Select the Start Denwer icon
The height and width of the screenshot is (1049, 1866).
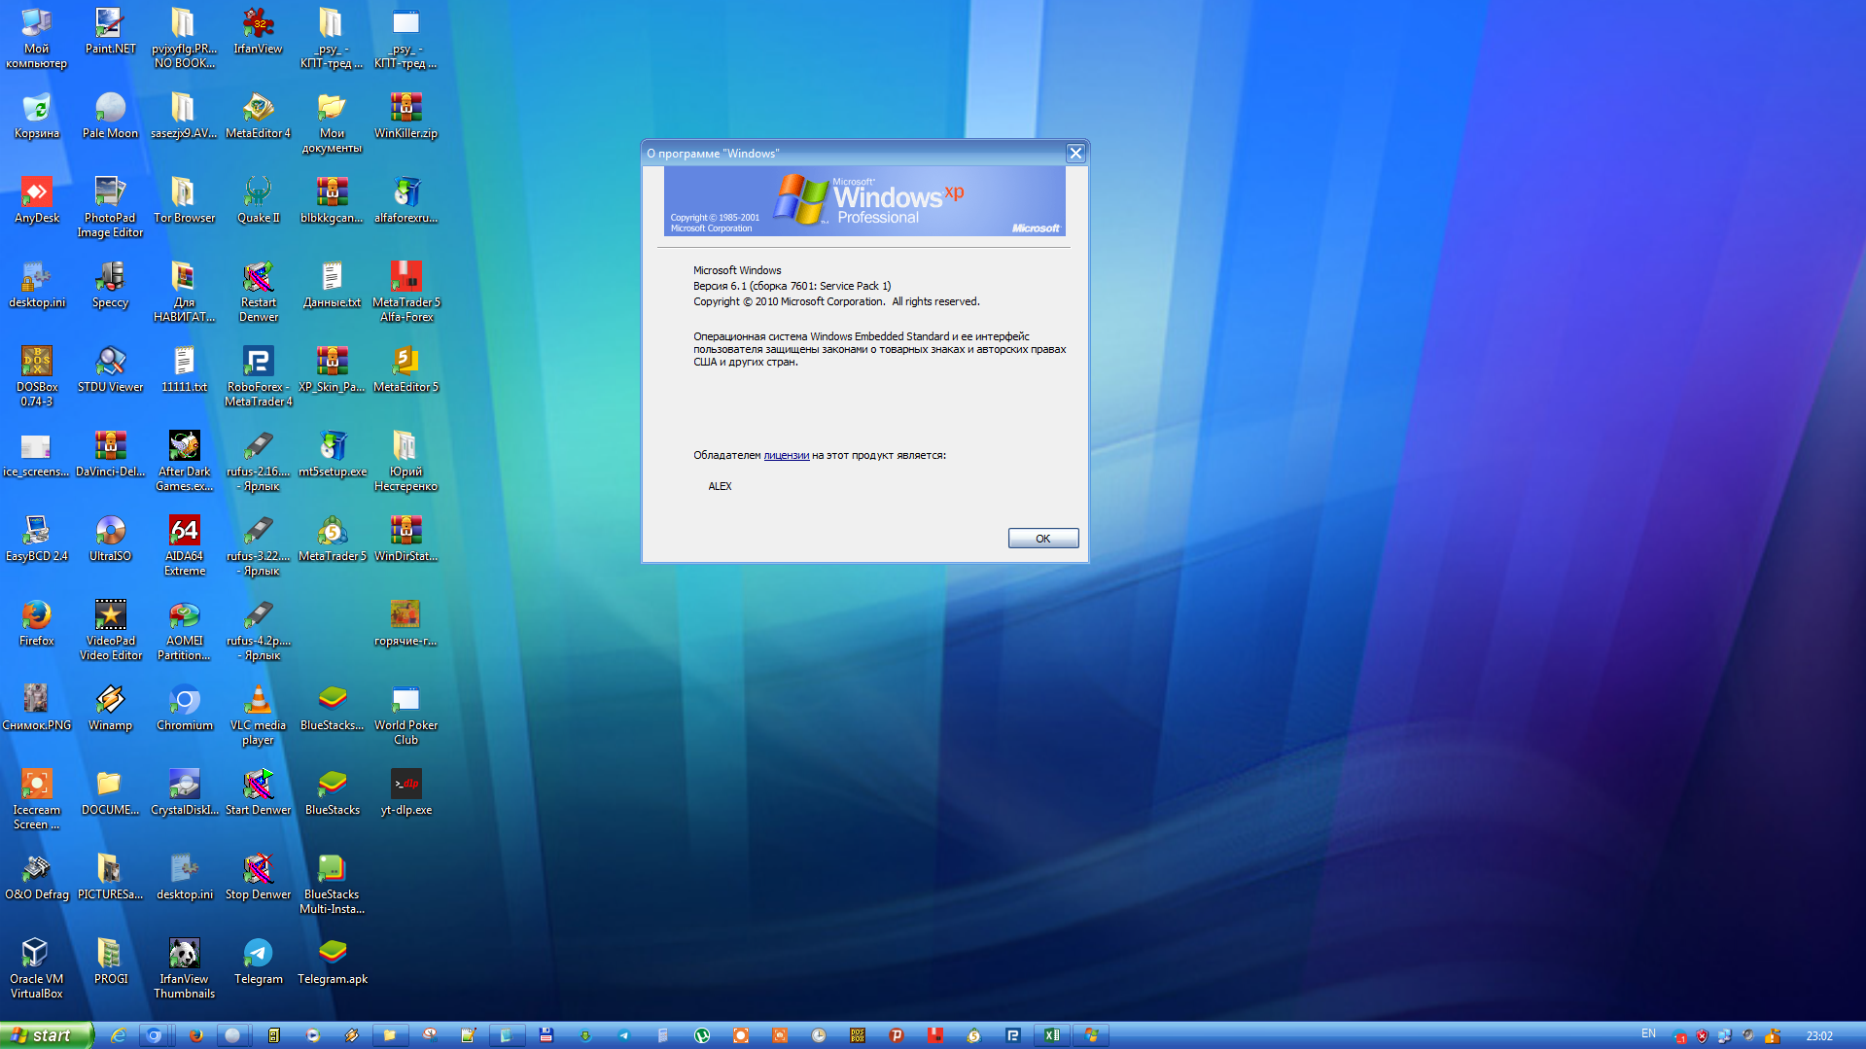[258, 793]
